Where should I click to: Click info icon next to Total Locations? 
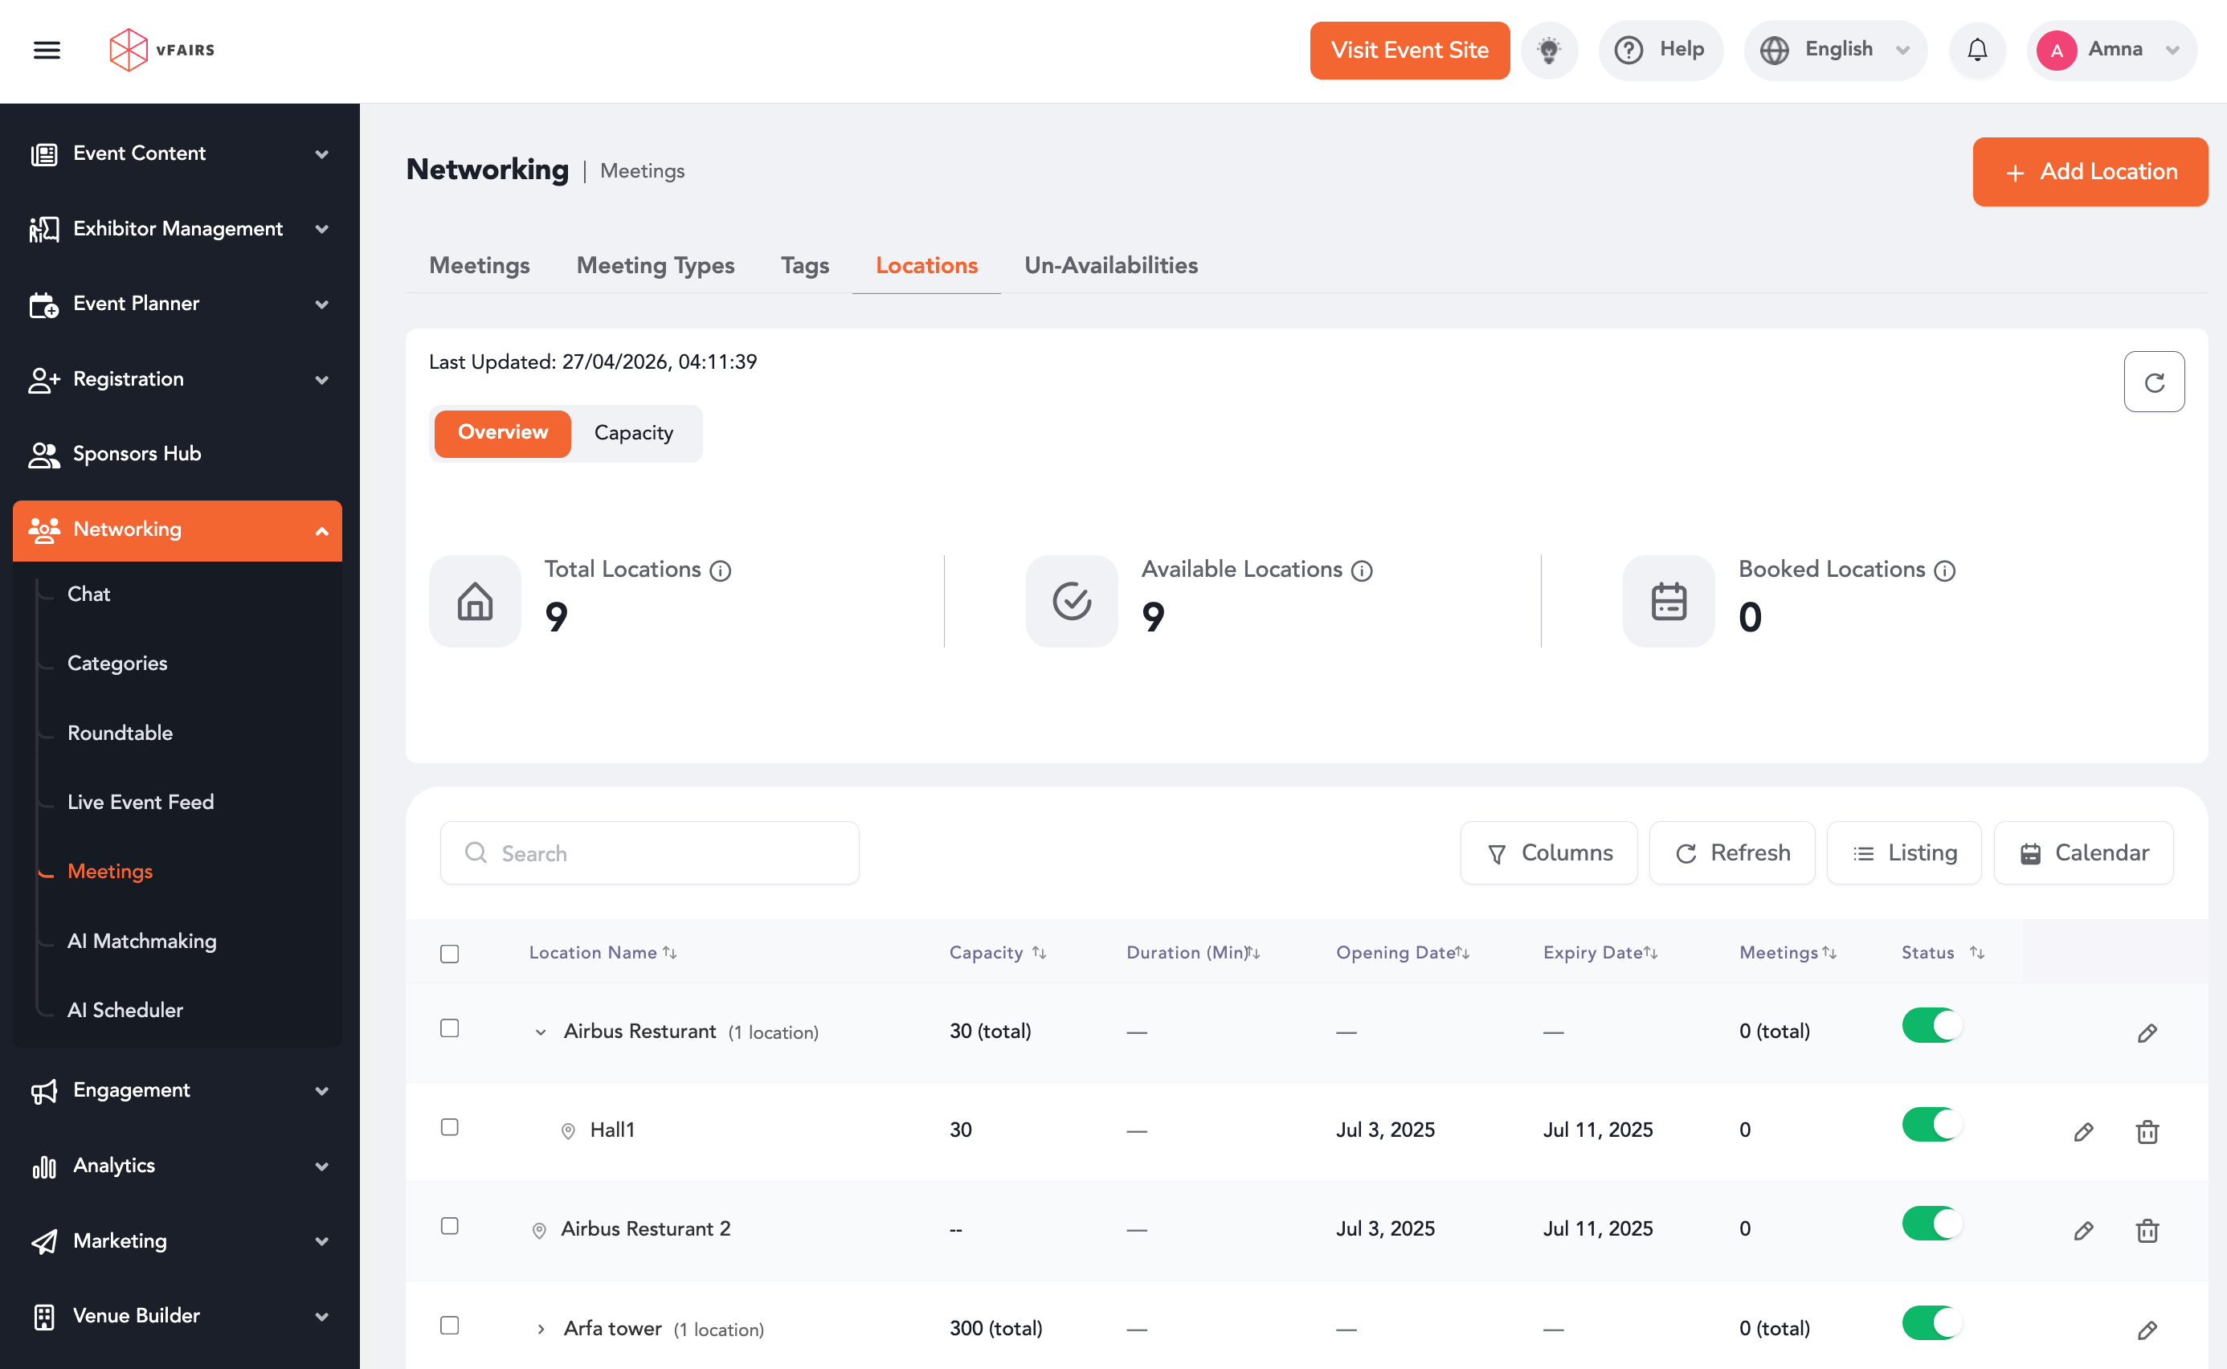[721, 570]
